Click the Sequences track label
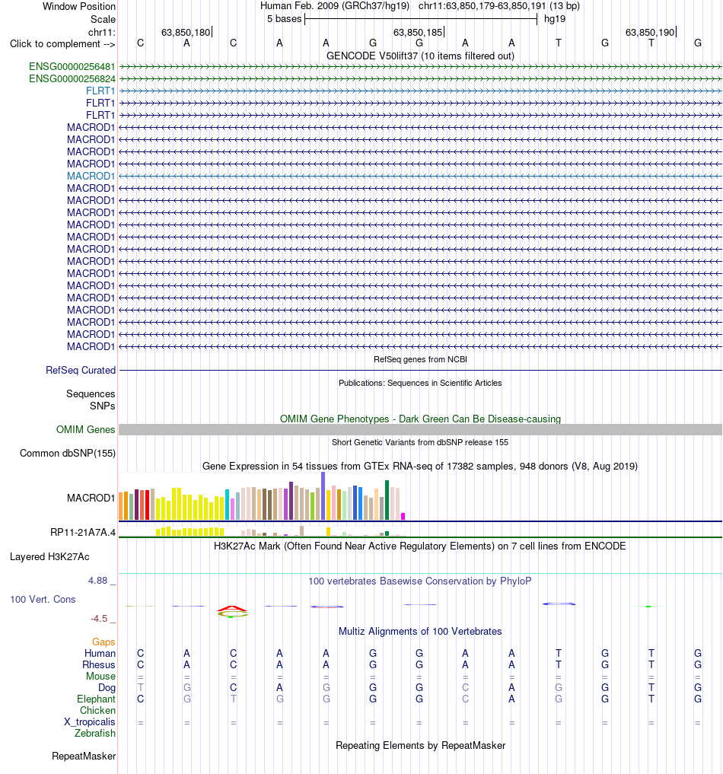Viewport: 723px width, 774px height. click(x=91, y=394)
